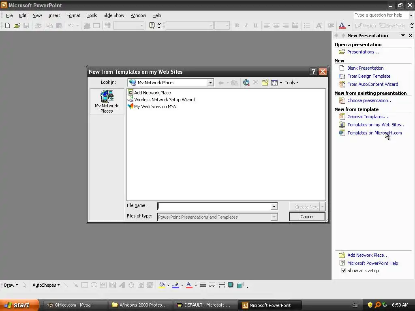The image size is (415, 311).
Task: Click the Back arrow in dialog toolbar
Action: [x=221, y=83]
